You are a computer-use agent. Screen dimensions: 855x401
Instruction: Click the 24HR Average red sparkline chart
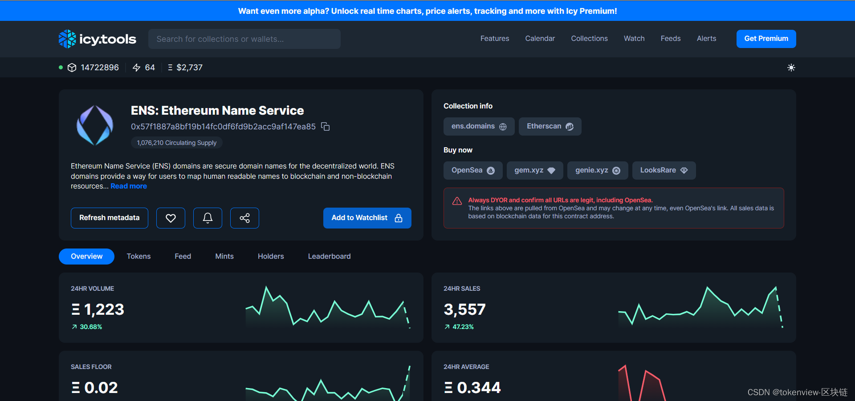coord(642,383)
